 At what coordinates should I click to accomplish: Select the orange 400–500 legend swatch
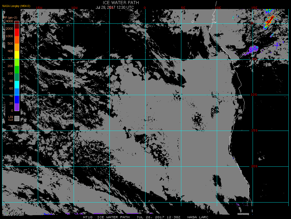(17, 47)
